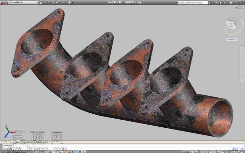
Task: Open the Favorites star icon
Action: 225,2
